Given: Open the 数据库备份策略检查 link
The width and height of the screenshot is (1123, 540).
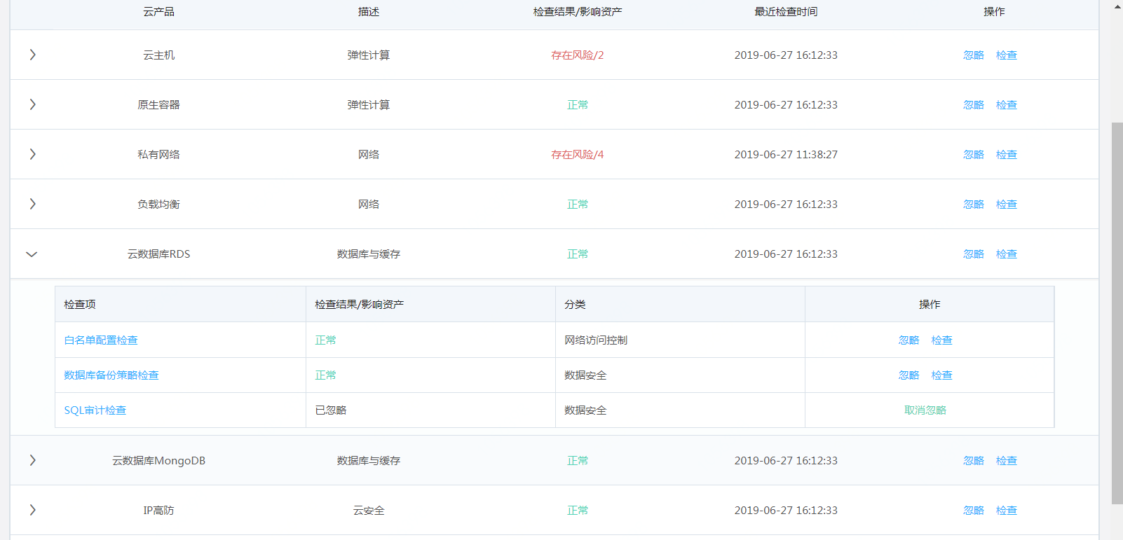Looking at the screenshot, I should (111, 375).
